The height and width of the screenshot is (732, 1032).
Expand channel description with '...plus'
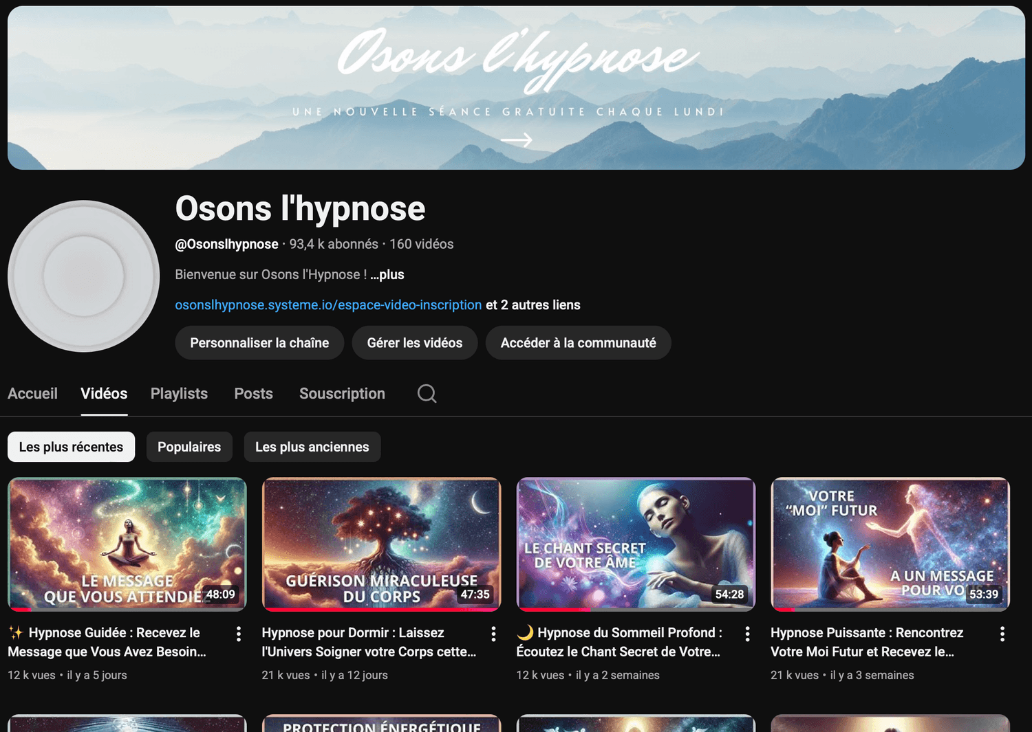coord(387,274)
